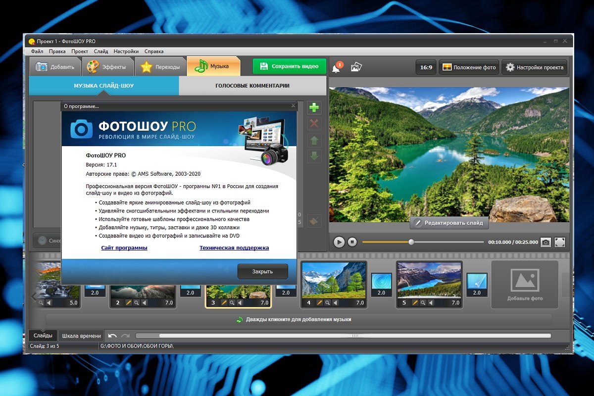This screenshot has width=594, height=396.
Task: Click duration 7.0 on slide 4
Action: click(x=360, y=302)
